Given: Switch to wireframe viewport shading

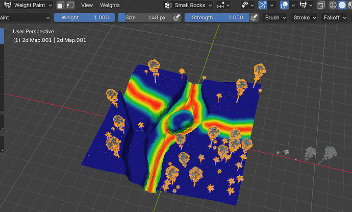Looking at the screenshot, I should click(333, 5).
